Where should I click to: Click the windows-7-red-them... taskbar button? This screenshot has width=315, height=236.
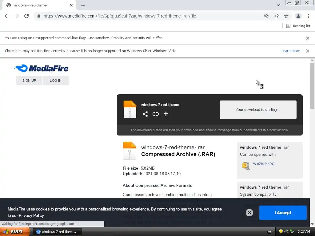pyautogui.click(x=57, y=232)
